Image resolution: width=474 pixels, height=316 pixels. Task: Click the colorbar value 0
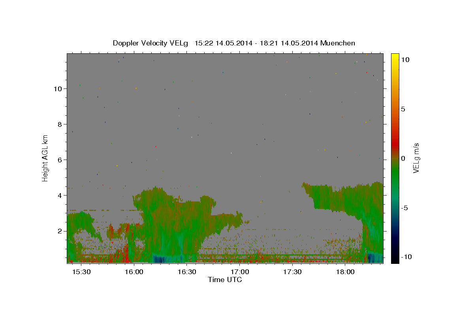point(403,158)
